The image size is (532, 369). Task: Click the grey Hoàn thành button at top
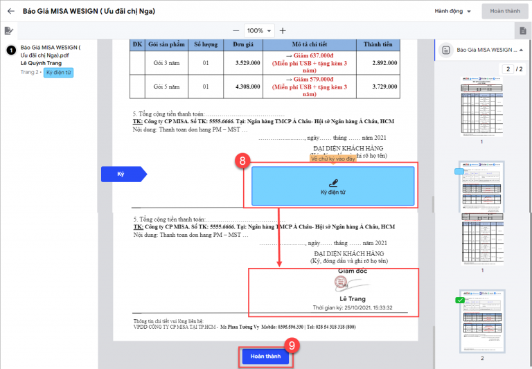pyautogui.click(x=505, y=11)
